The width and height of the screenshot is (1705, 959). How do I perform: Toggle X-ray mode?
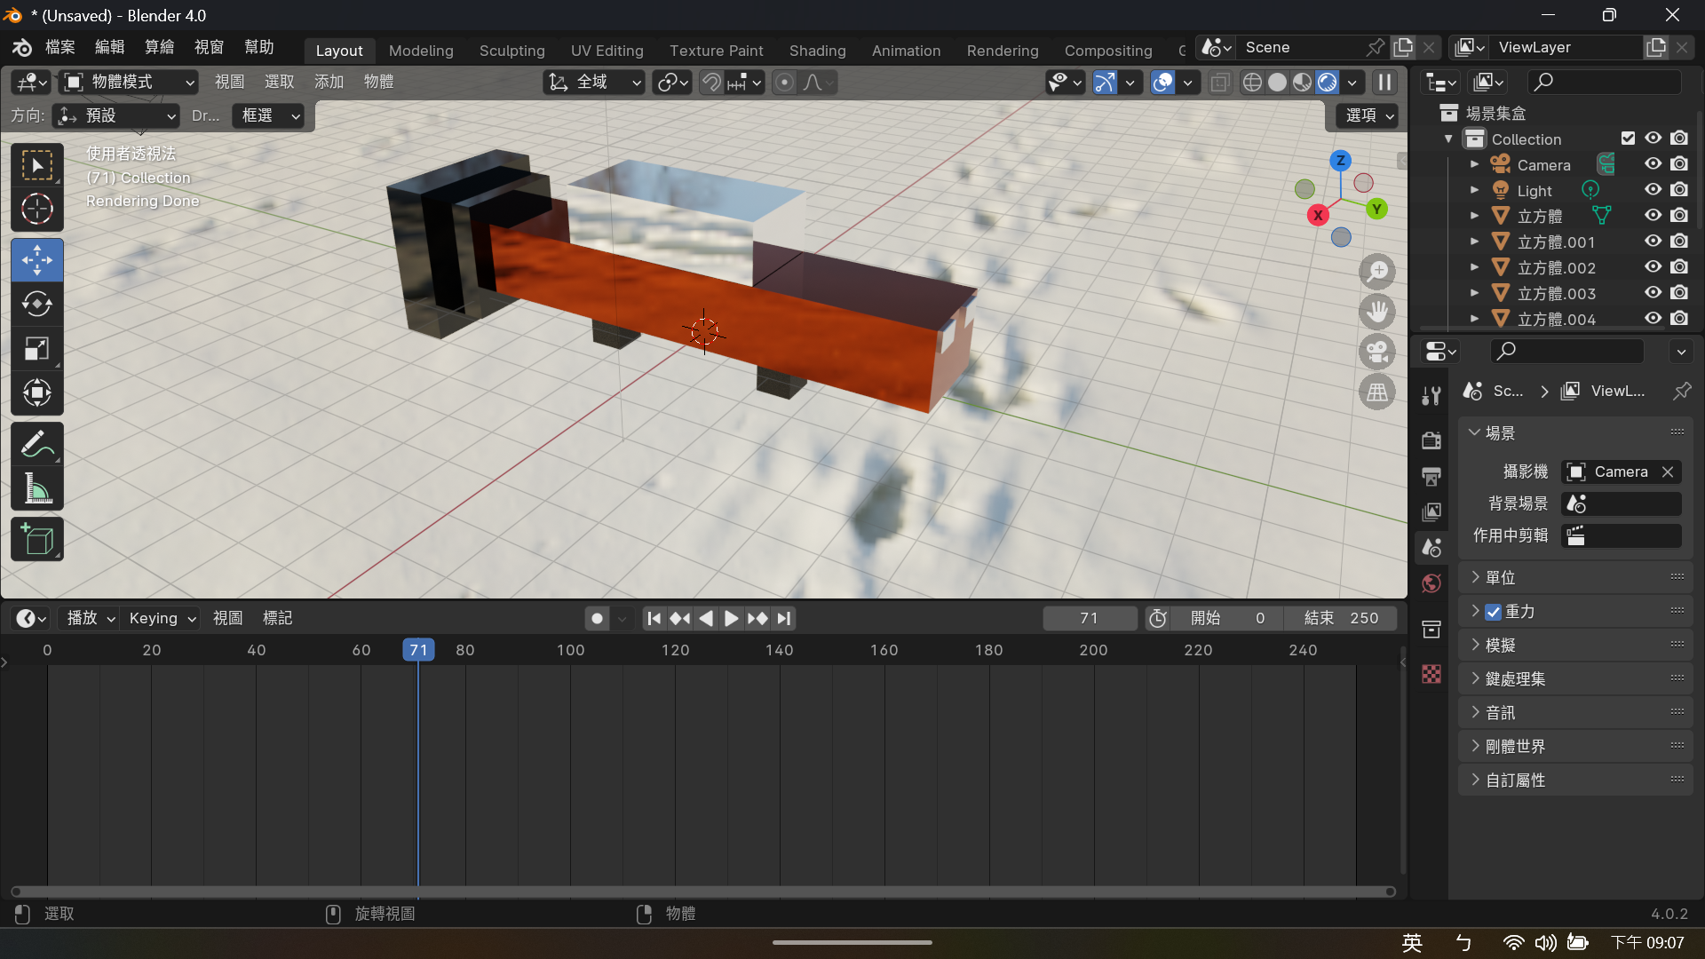(1220, 83)
